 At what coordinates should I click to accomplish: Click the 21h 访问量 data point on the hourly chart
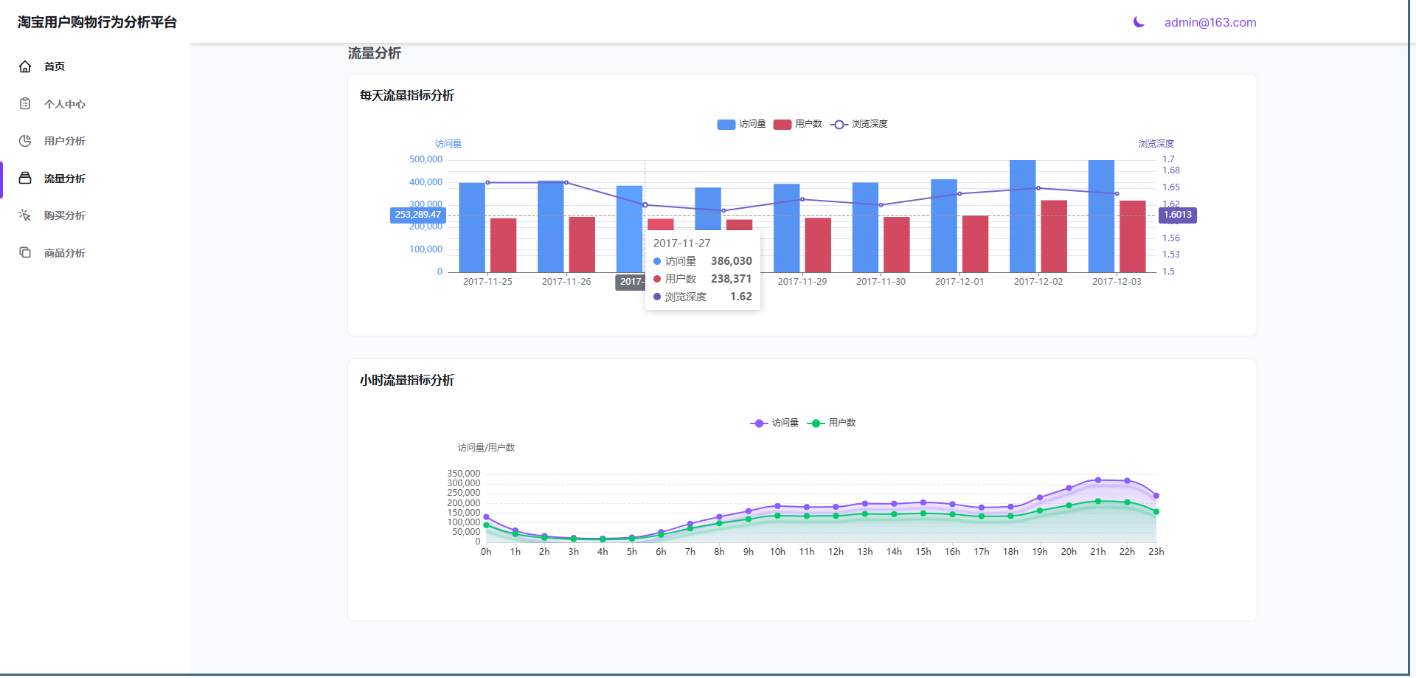point(1098,480)
